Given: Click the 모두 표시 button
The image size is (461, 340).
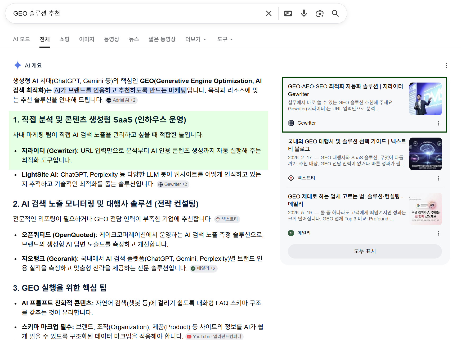Looking at the screenshot, I should click(365, 251).
